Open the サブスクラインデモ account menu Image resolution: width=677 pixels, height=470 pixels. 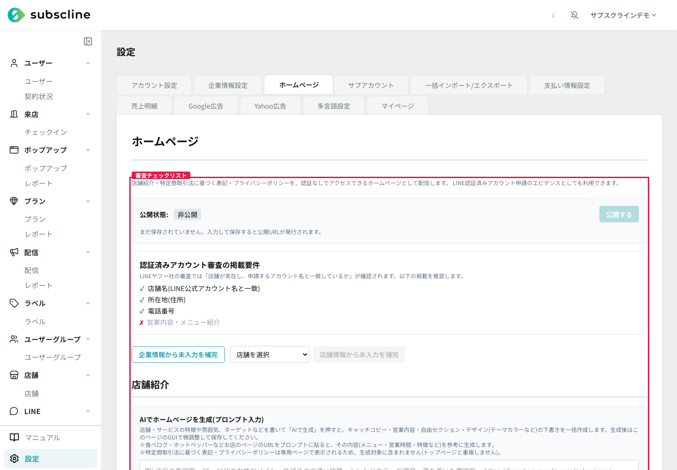pos(623,16)
